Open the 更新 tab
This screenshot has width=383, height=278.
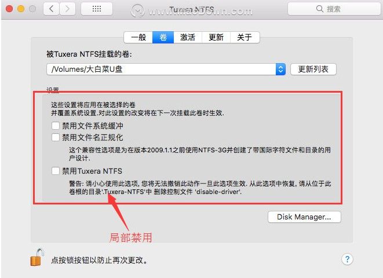tap(216, 37)
